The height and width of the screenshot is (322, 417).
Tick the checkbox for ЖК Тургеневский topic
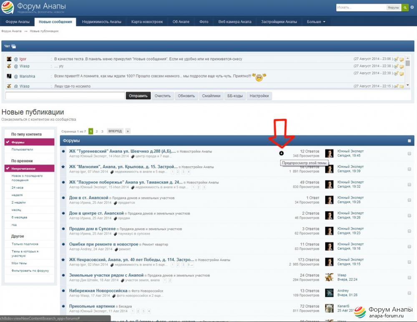[409, 154]
